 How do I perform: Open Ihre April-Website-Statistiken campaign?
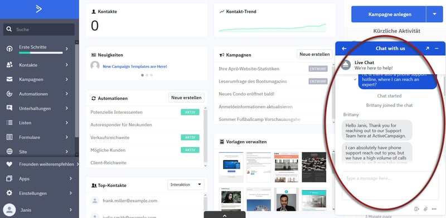click(249, 69)
